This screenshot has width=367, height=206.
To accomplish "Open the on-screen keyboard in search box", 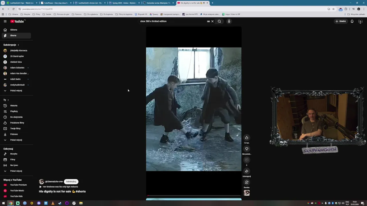I will [208, 21].
